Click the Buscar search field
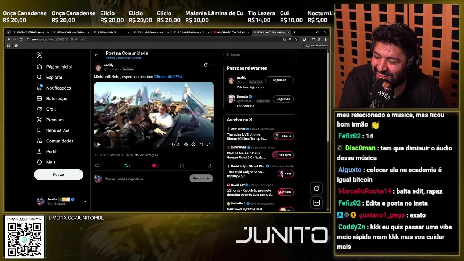The width and height of the screenshot is (464, 261). click(260, 55)
